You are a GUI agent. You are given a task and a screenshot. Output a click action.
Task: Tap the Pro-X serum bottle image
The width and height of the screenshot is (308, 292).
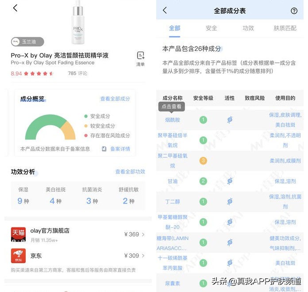click(x=78, y=22)
